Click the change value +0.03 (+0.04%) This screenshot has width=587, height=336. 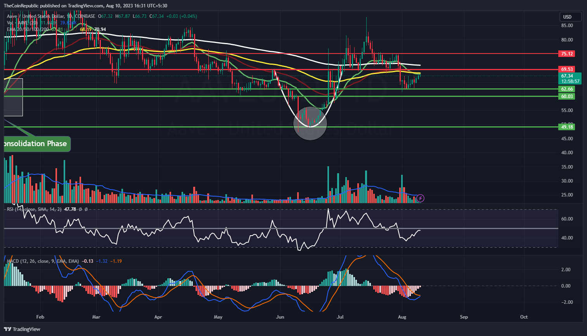[x=182, y=16]
